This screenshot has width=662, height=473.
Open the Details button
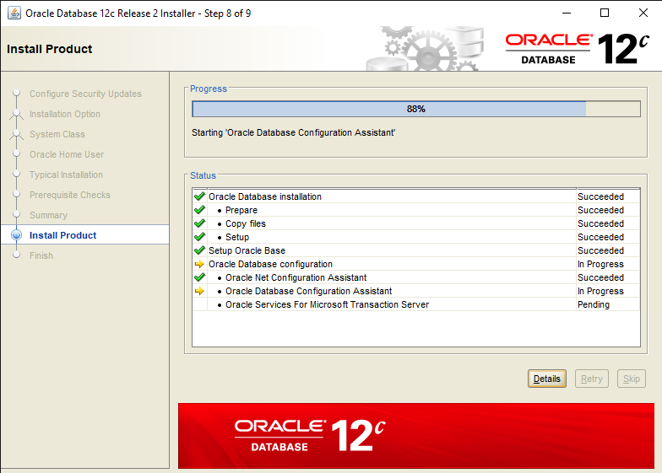coord(547,379)
